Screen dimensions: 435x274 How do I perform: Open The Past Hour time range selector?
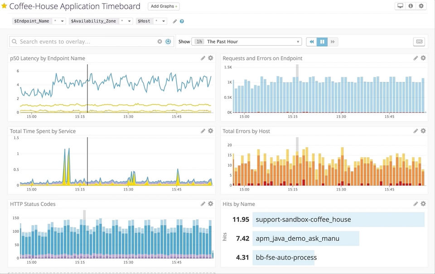[x=247, y=42]
